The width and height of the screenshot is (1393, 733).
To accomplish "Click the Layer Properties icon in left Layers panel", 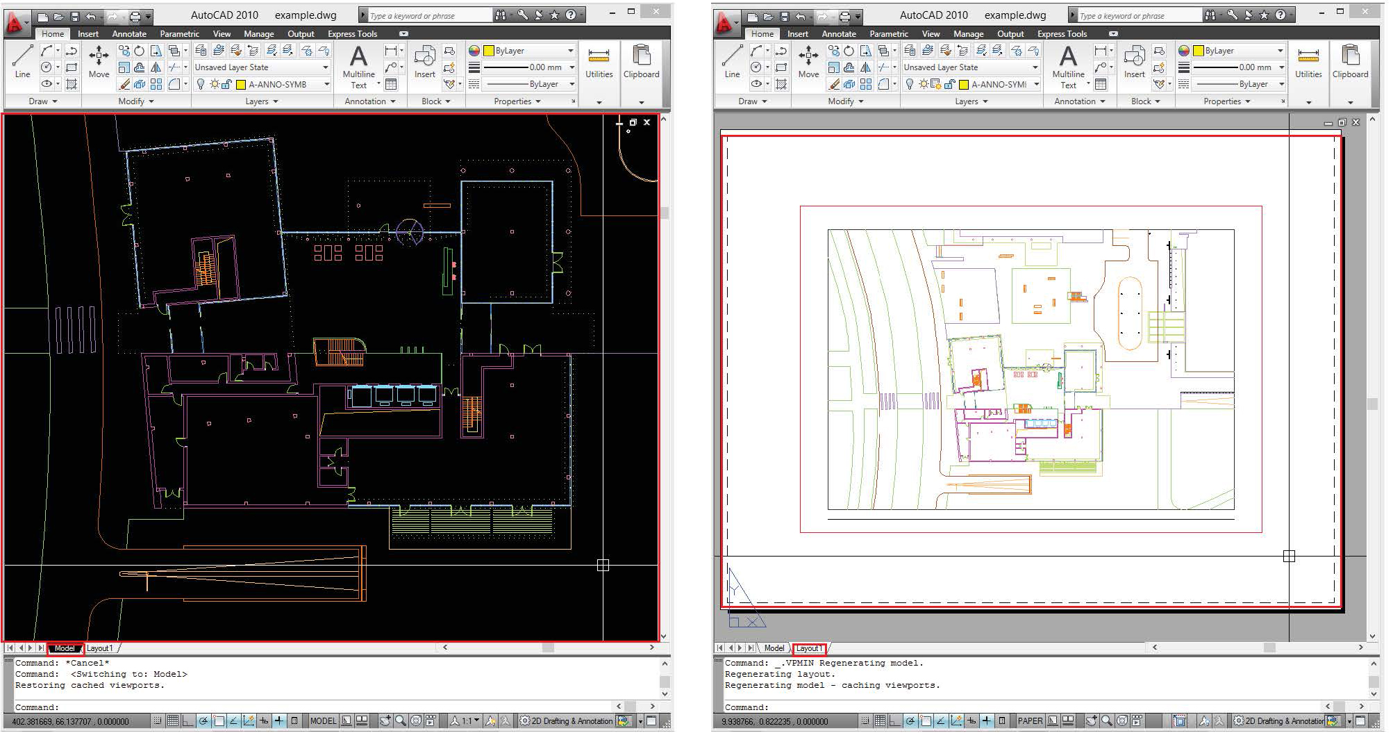I will pyautogui.click(x=201, y=50).
